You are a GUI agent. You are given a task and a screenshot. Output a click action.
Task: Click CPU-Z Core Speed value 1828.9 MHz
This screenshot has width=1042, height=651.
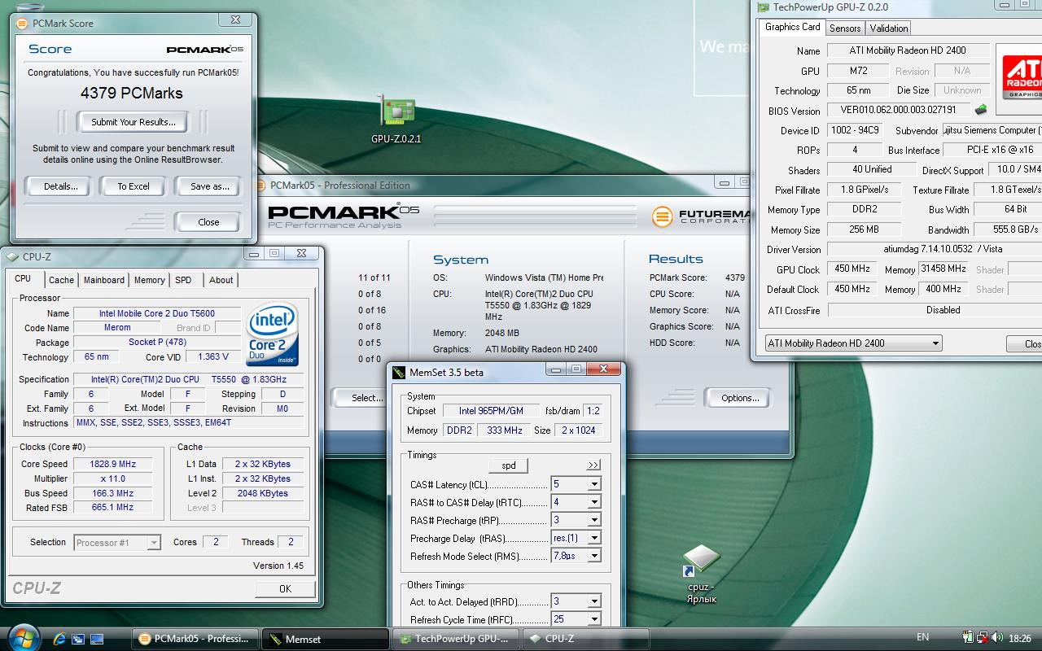(112, 464)
